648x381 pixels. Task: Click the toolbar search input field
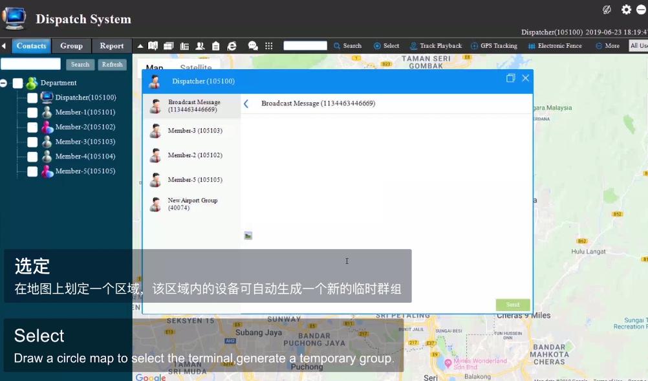pos(305,45)
